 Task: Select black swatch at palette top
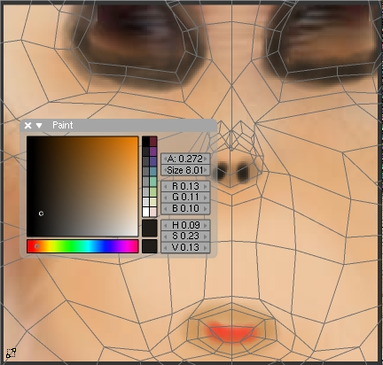coord(145,142)
